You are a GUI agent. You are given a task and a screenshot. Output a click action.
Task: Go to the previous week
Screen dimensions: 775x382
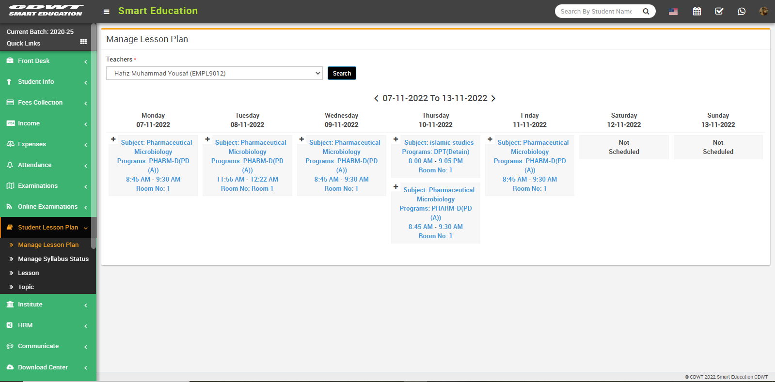[x=376, y=98]
